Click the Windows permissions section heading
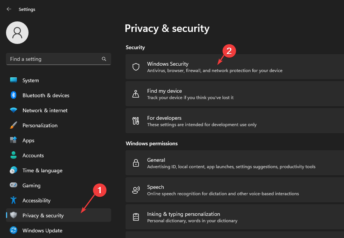 coord(152,143)
